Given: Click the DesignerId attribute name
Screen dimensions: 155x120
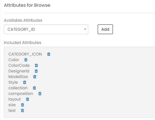Looking at the screenshot, I should 19,71.
